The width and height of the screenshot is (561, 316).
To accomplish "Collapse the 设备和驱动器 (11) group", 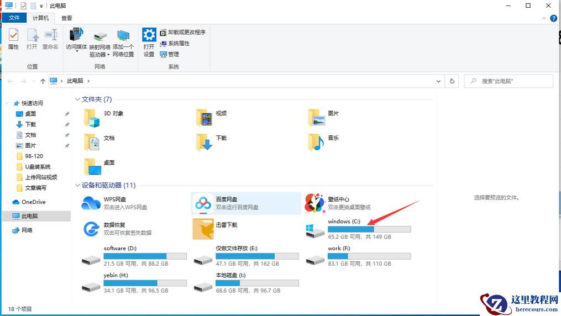I will tap(77, 185).
